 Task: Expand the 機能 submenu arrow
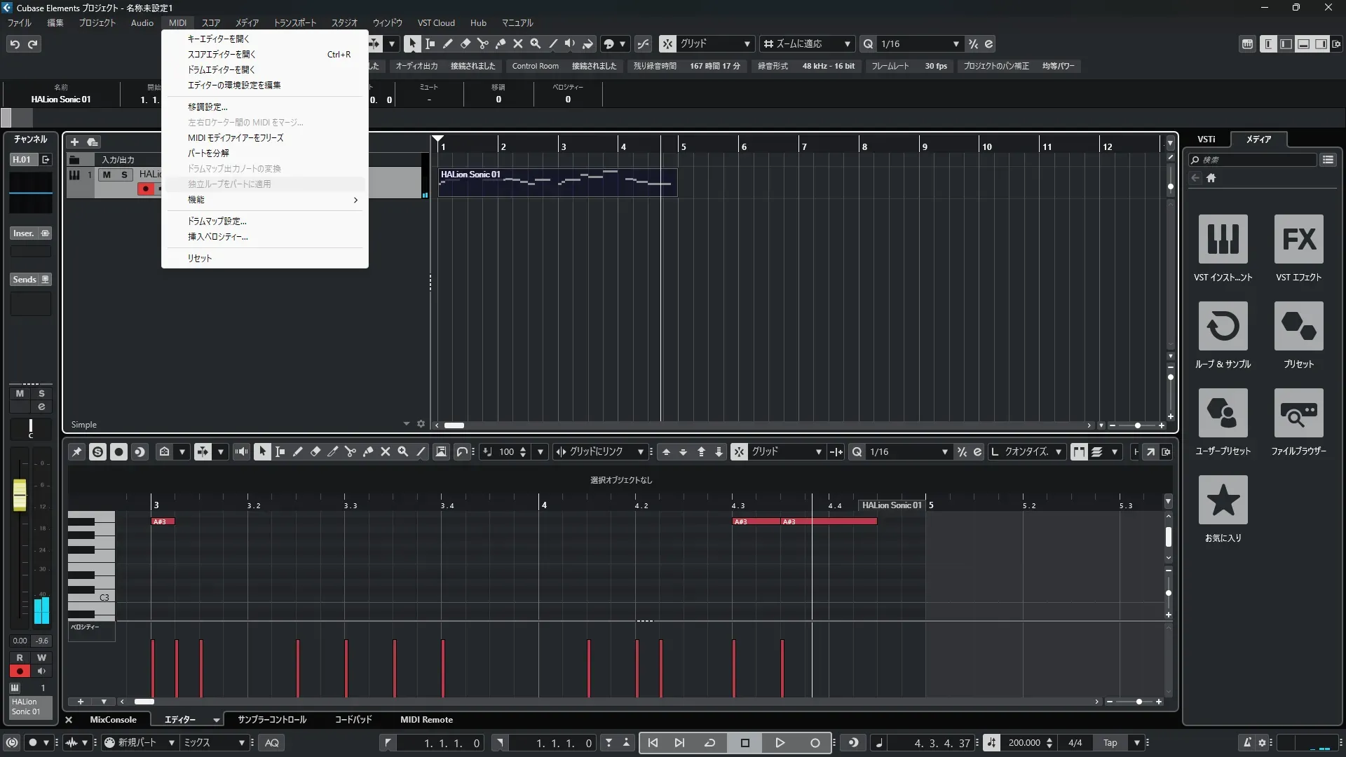tap(355, 200)
